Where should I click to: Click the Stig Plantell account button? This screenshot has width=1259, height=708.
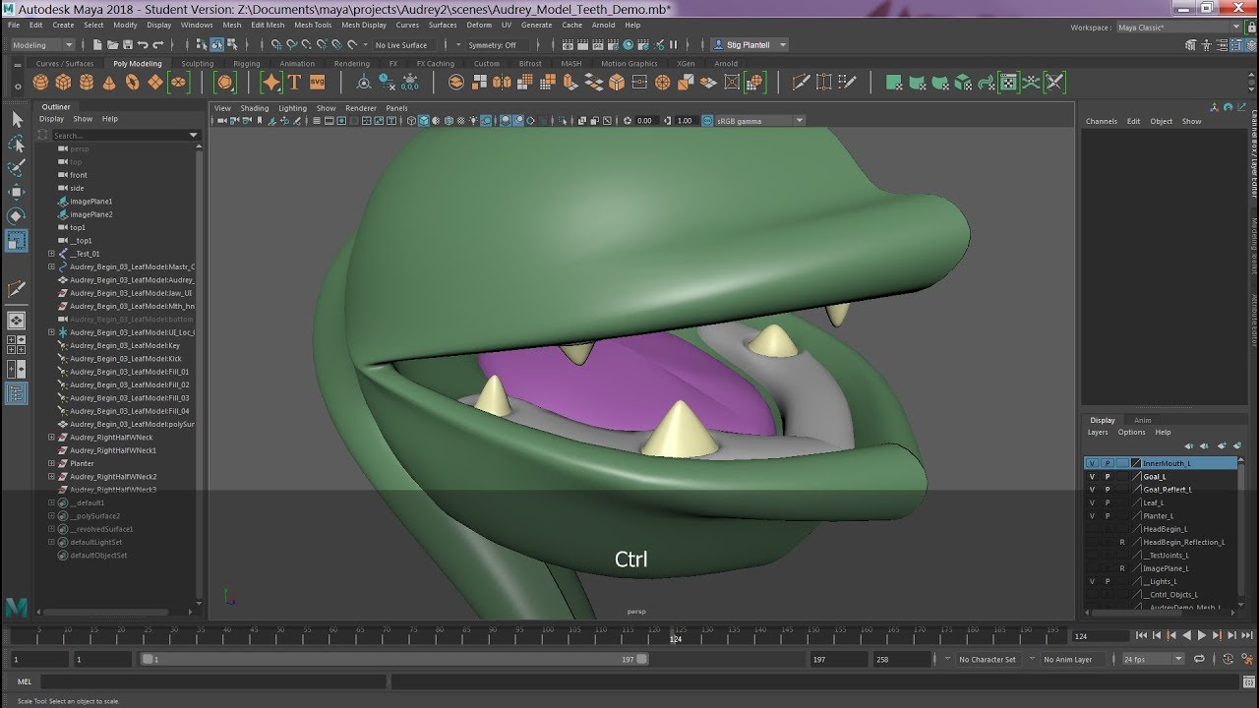749,44
